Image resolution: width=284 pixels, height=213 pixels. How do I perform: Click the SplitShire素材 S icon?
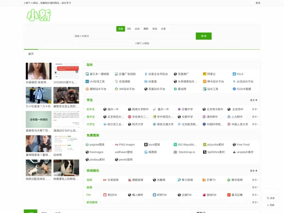(204, 152)
